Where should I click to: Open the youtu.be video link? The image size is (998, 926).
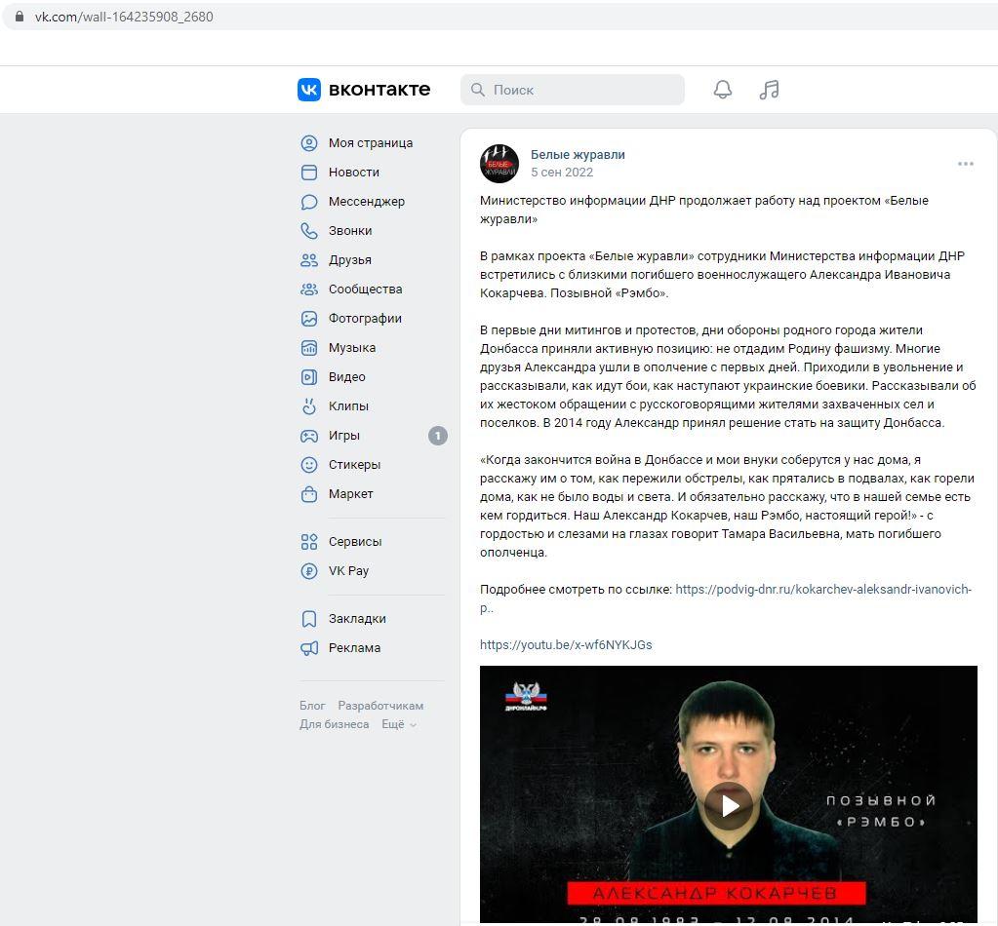[566, 645]
